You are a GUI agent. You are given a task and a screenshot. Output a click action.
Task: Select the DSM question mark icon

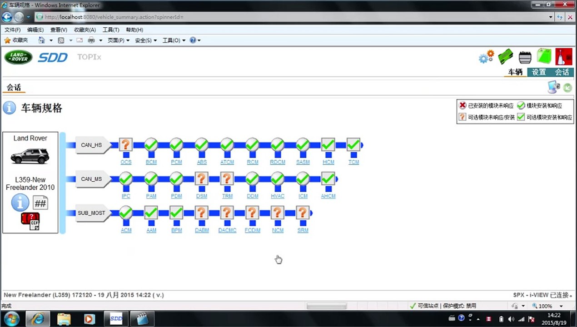202,179
